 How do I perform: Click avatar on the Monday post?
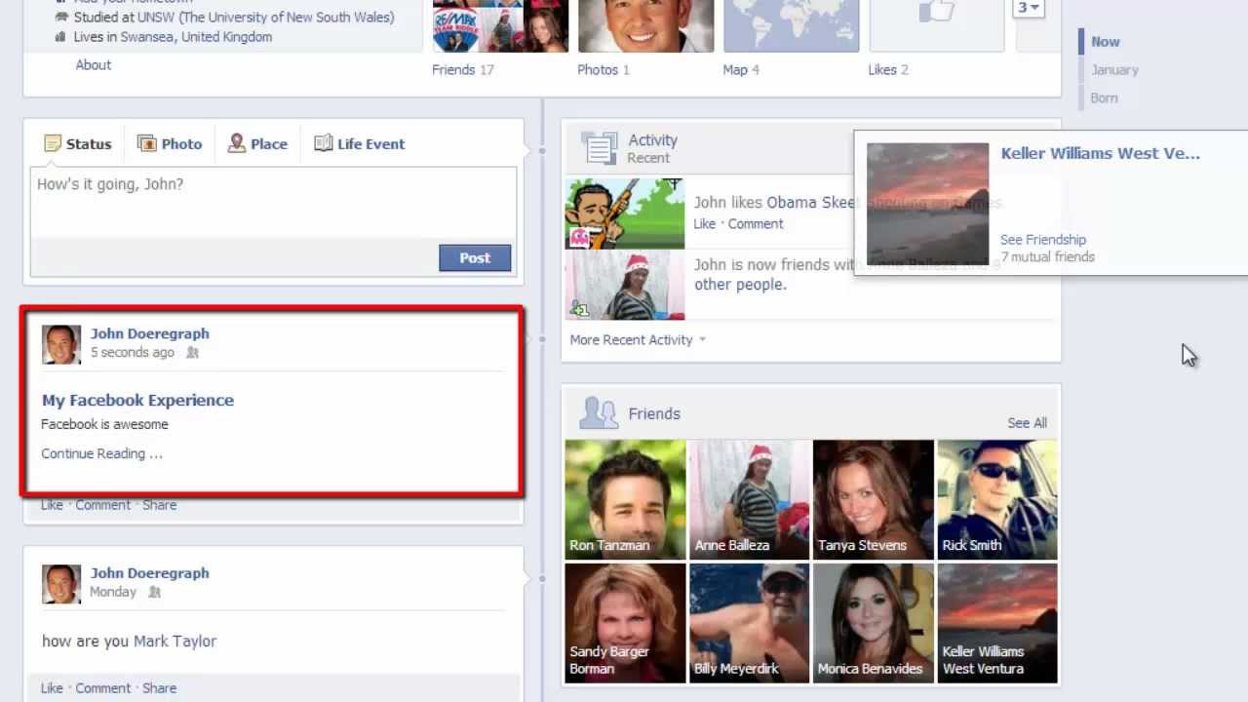pyautogui.click(x=61, y=584)
